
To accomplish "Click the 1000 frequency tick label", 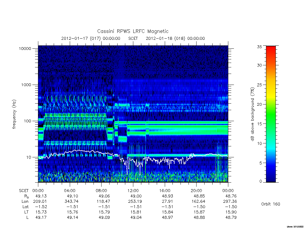I will (x=26, y=85).
